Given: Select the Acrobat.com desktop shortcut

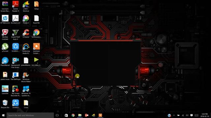Looking at the screenshot, I should [x=15, y=19].
